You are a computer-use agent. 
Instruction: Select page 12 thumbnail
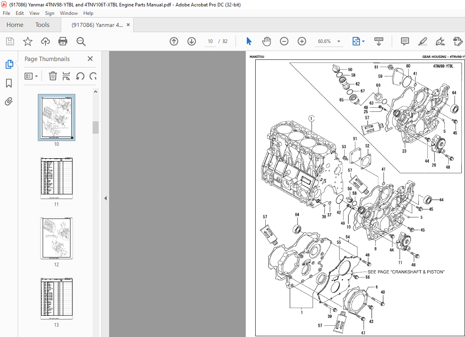(56, 238)
